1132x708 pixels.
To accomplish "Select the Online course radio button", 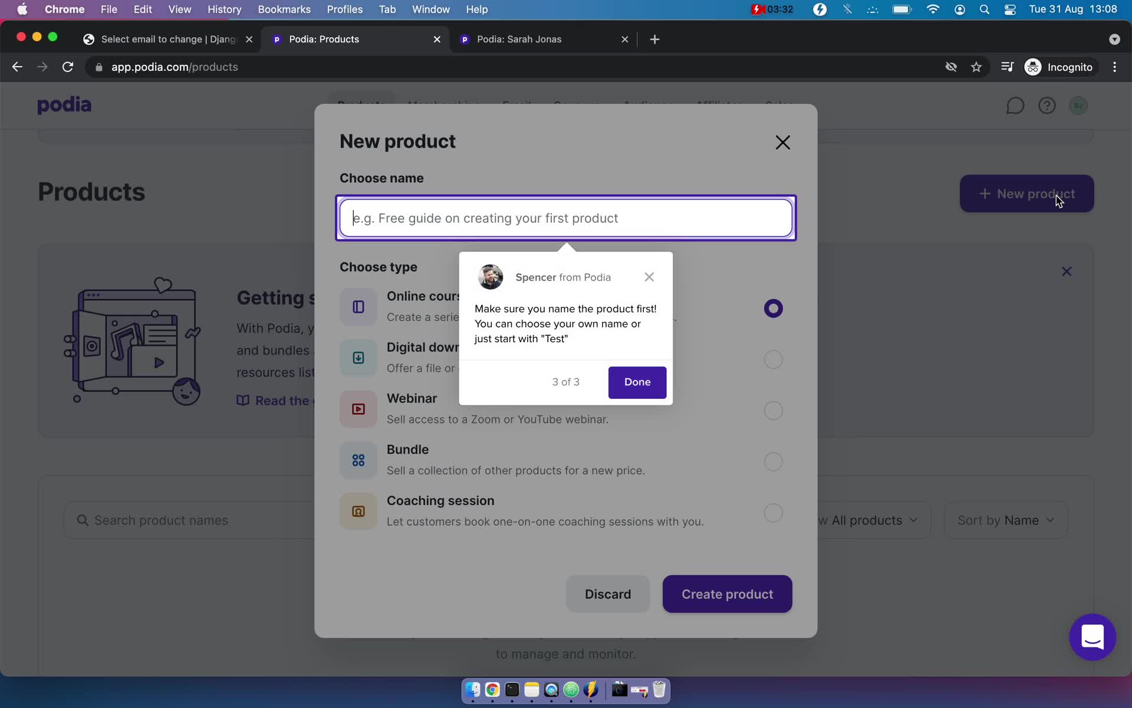I will [x=772, y=307].
